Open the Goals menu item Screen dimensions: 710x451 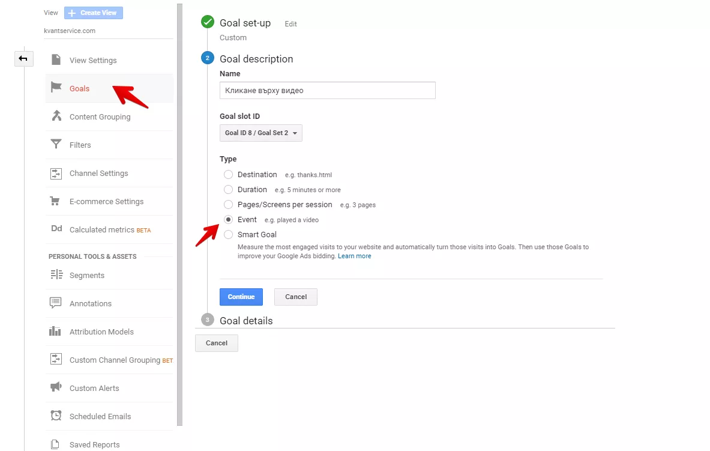(x=109, y=88)
